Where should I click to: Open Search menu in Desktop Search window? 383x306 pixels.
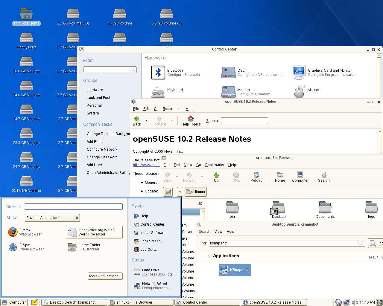[x=204, y=232]
